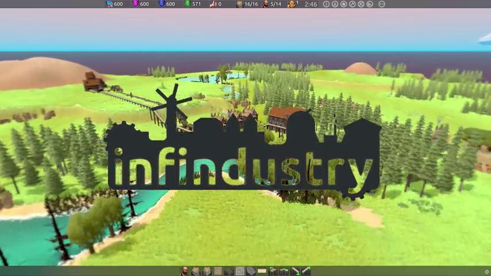This screenshot has width=491, height=276.
Task: Click the 16/16 capacity value
Action: point(251,4)
